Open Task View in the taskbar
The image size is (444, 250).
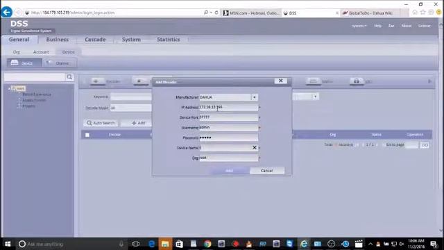(x=136, y=244)
